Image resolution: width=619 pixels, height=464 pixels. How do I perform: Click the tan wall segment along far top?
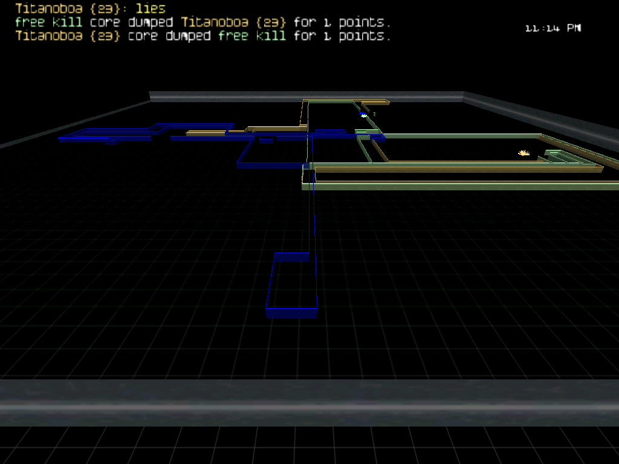pos(346,101)
